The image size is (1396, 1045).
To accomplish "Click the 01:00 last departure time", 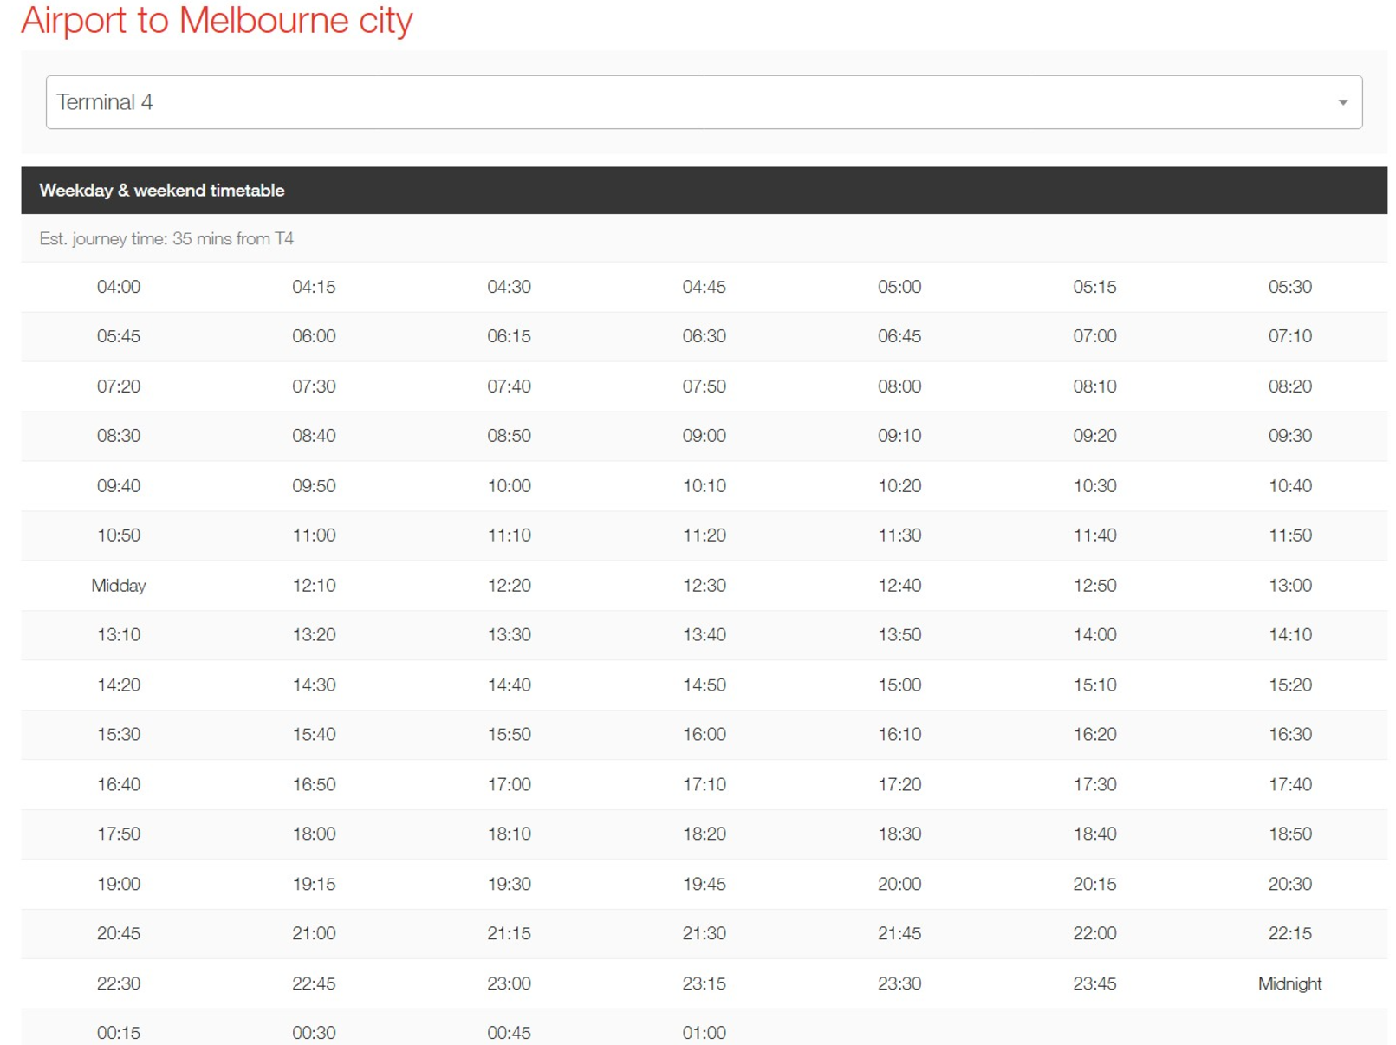I will tap(704, 1032).
